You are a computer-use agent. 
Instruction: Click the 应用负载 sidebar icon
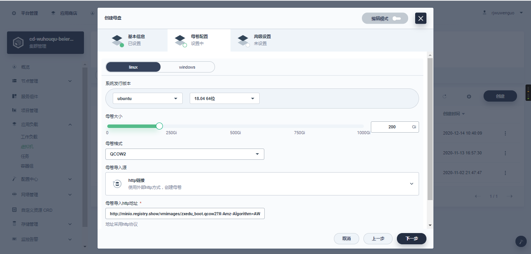tap(14, 124)
